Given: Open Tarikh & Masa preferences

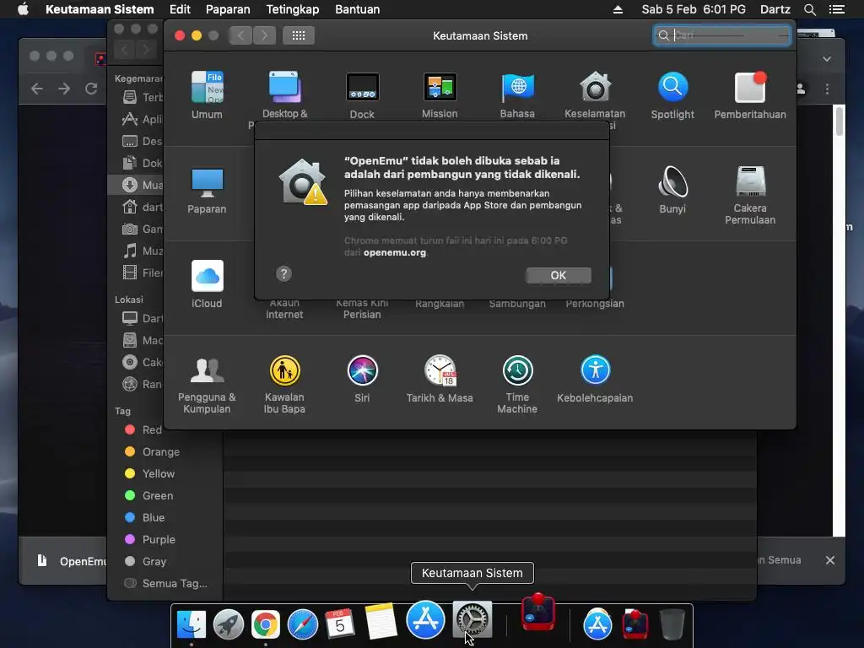Looking at the screenshot, I should click(440, 379).
